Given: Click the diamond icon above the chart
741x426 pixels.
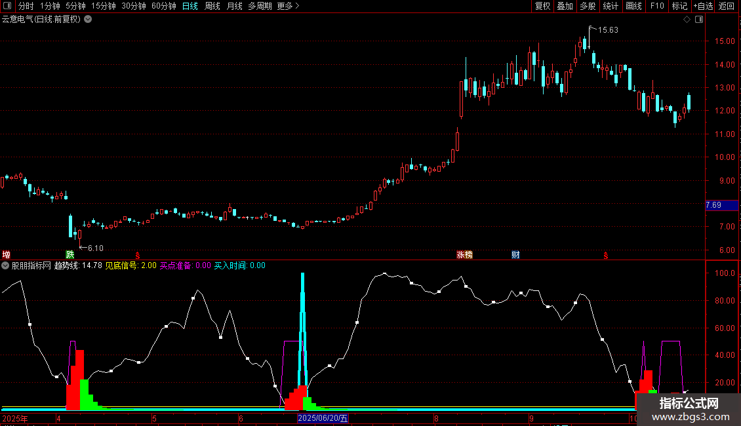Looking at the screenshot, I should 687,20.
